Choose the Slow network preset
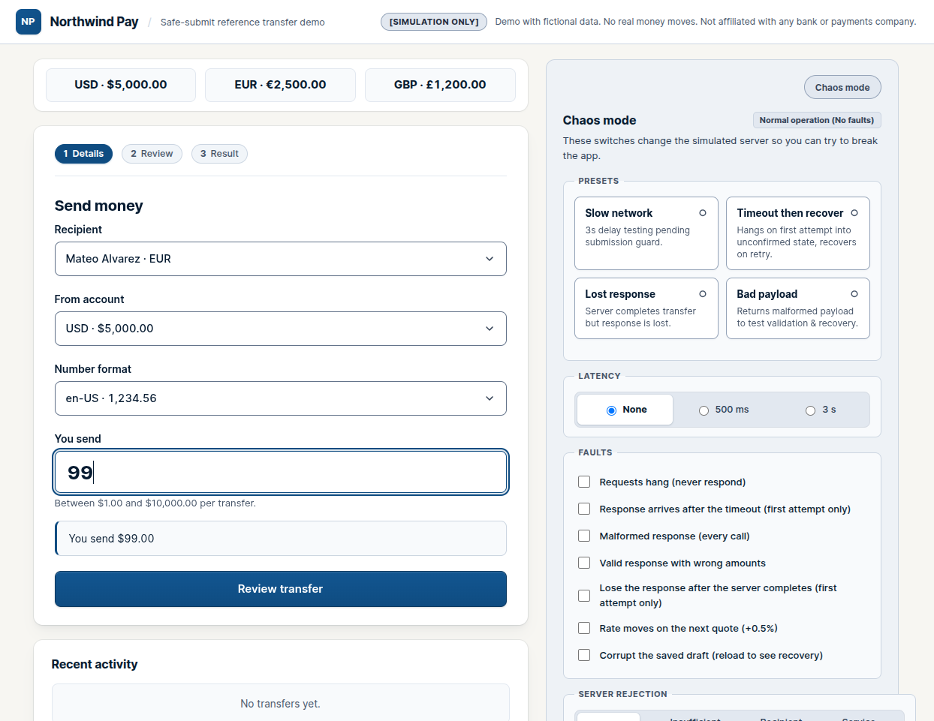This screenshot has height=721, width=934. click(646, 233)
